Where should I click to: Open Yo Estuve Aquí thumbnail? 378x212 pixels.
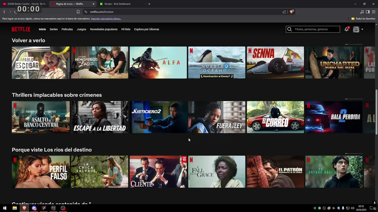click(334, 172)
